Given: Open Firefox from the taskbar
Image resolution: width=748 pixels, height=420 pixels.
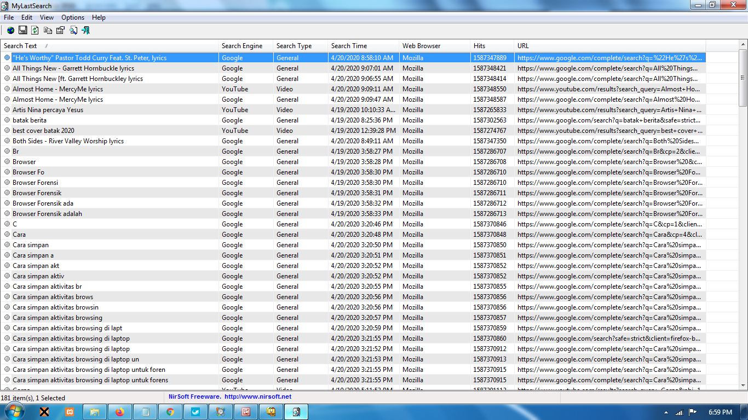Looking at the screenshot, I should point(119,412).
